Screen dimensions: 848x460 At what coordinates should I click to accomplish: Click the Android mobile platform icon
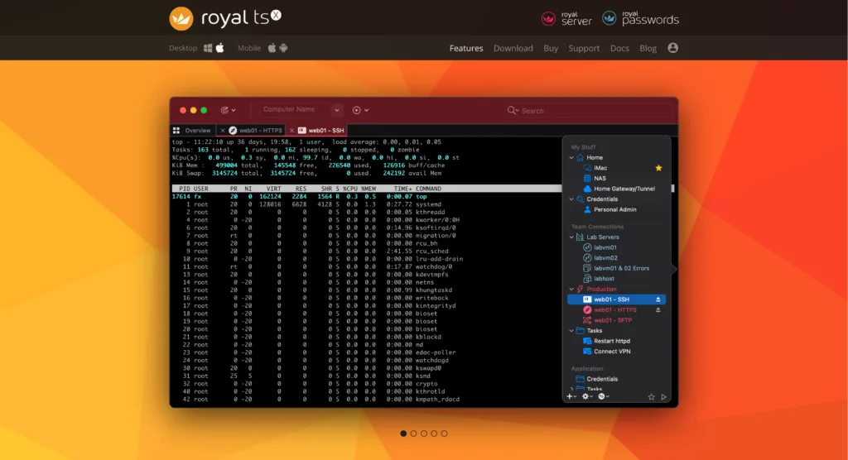(283, 48)
